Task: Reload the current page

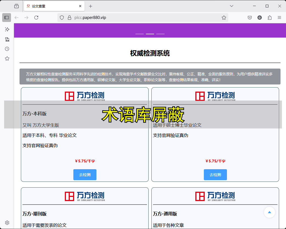Action: (36, 18)
